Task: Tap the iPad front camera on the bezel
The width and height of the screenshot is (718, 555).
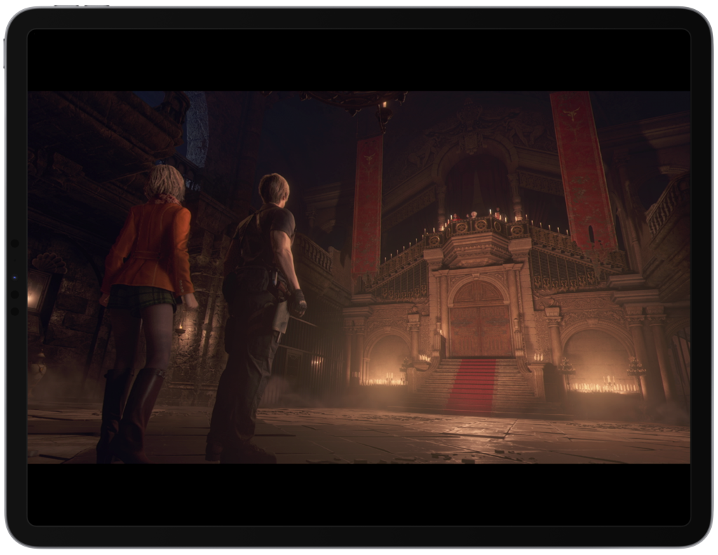Action: tap(14, 277)
